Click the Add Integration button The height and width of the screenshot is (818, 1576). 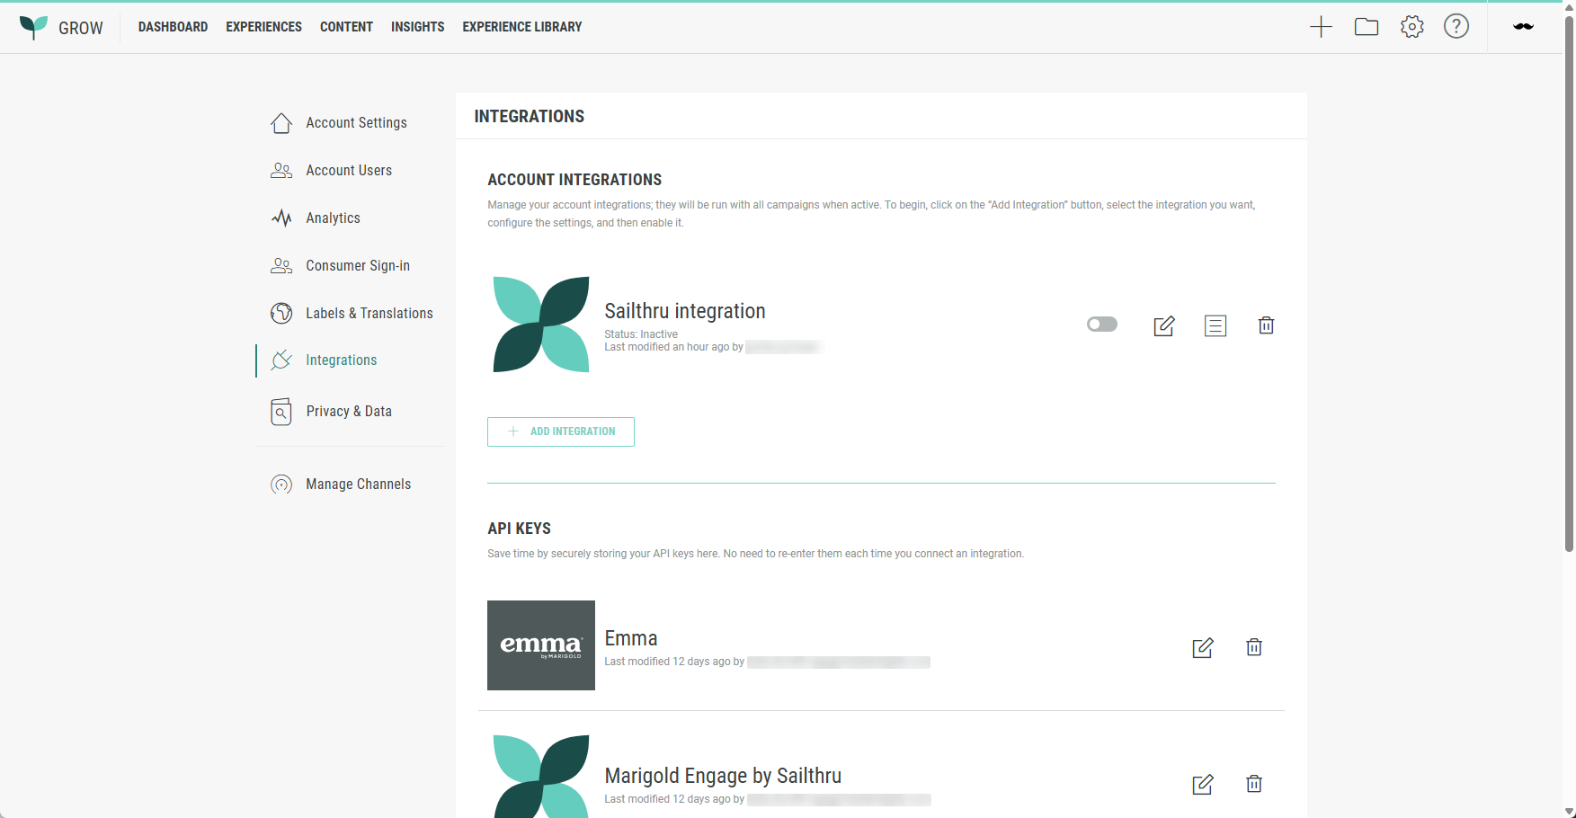click(x=561, y=431)
